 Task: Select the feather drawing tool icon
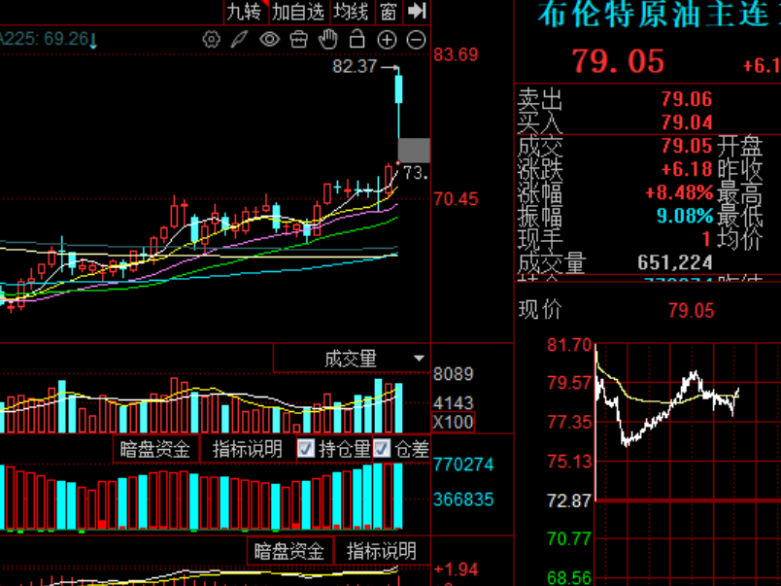pos(239,40)
